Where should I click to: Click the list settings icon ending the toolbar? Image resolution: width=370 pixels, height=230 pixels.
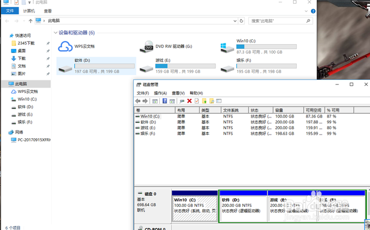tap(219, 101)
